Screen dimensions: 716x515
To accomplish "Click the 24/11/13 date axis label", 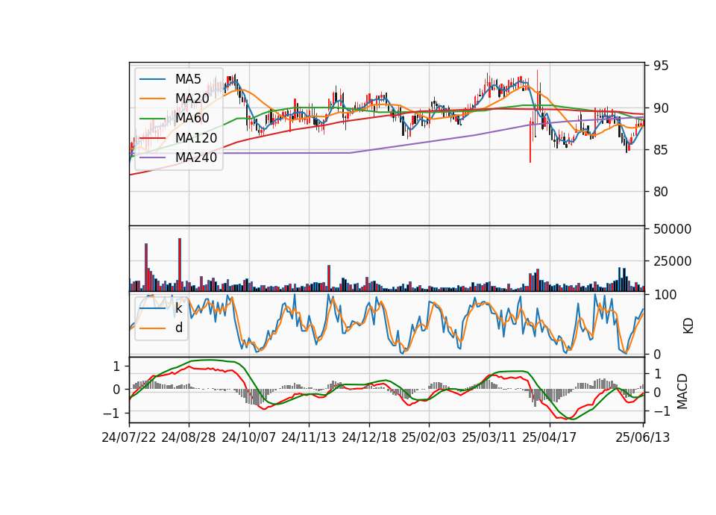I will click(309, 437).
